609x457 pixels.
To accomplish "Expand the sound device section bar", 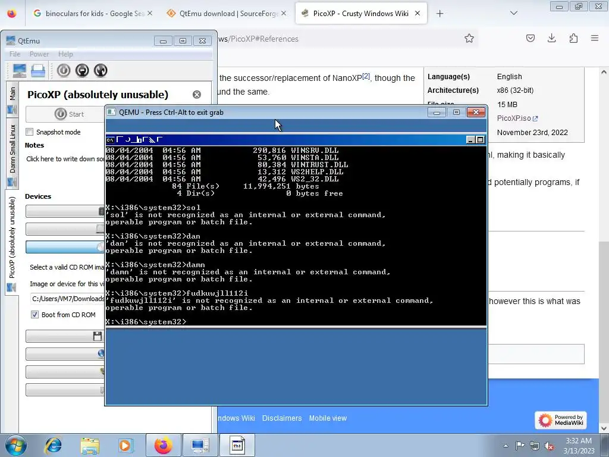I will 65,372.
